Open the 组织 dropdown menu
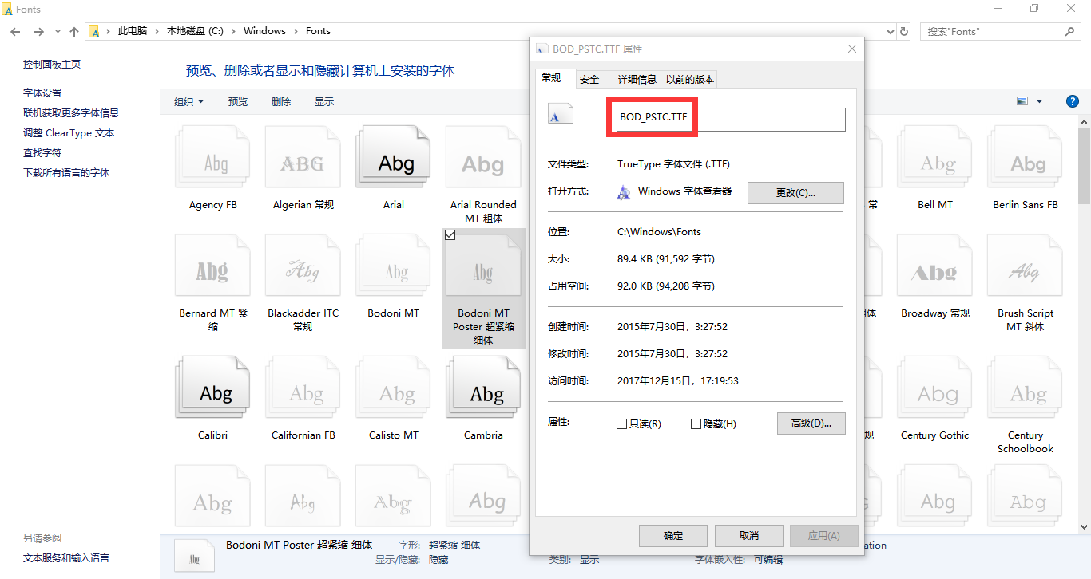1091x579 pixels. pos(189,101)
